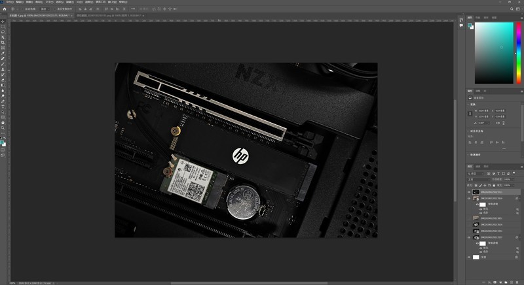Click the add layer style fx icon
524x285 pixels.
(x=489, y=282)
